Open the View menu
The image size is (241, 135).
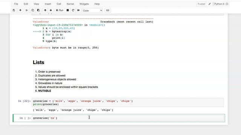(37, 4)
